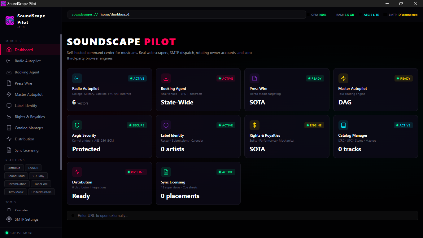Click the Press Wire card's READY badge

tap(315, 78)
